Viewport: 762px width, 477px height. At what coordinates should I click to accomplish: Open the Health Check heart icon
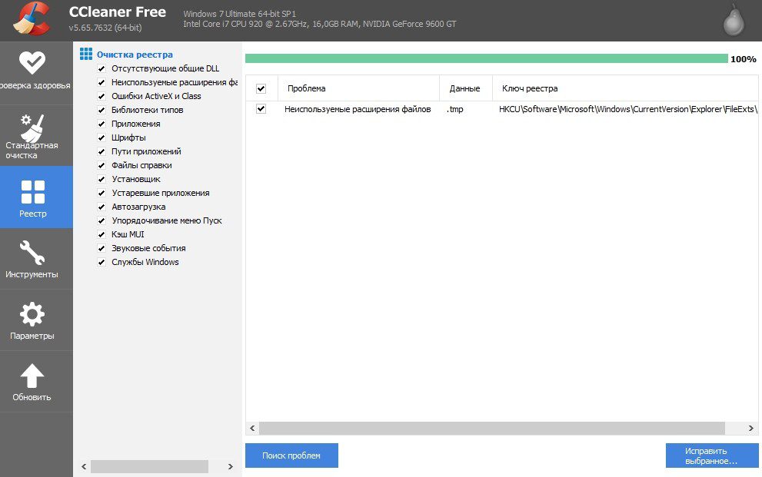32,62
